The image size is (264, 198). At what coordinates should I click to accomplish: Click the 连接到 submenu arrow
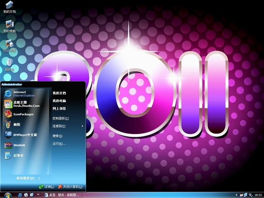[x=82, y=126]
